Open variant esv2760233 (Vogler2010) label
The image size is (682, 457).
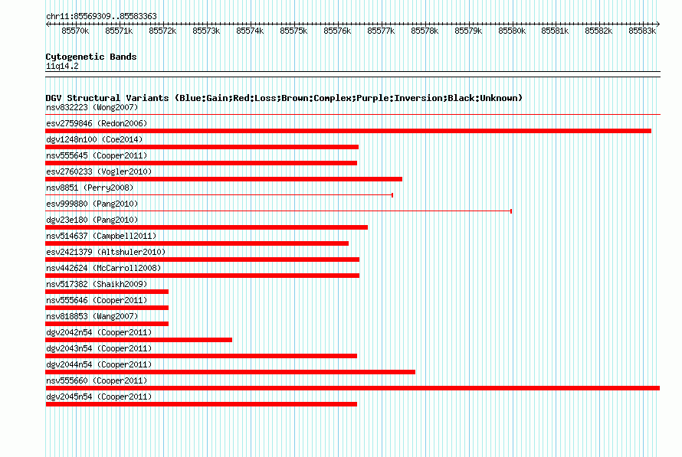pyautogui.click(x=99, y=171)
